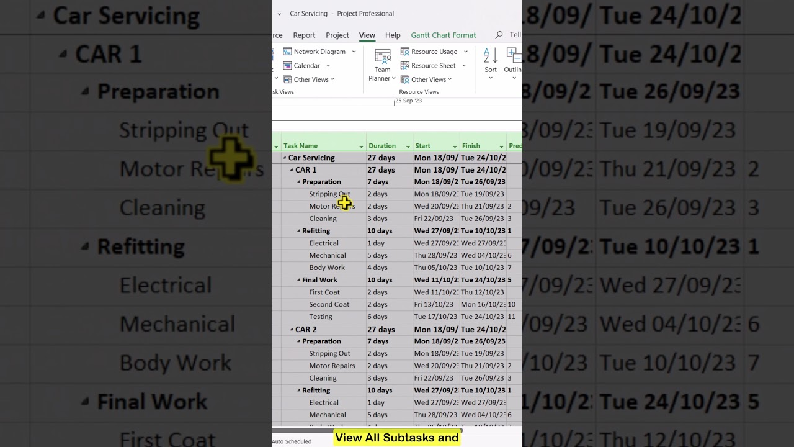Click the Mon 16/10/23 finish cell
This screenshot has width=794, height=447.
coord(483,305)
